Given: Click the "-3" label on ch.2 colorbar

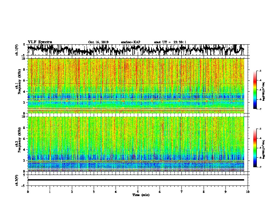Looking at the screenshot, I should click(x=260, y=129).
